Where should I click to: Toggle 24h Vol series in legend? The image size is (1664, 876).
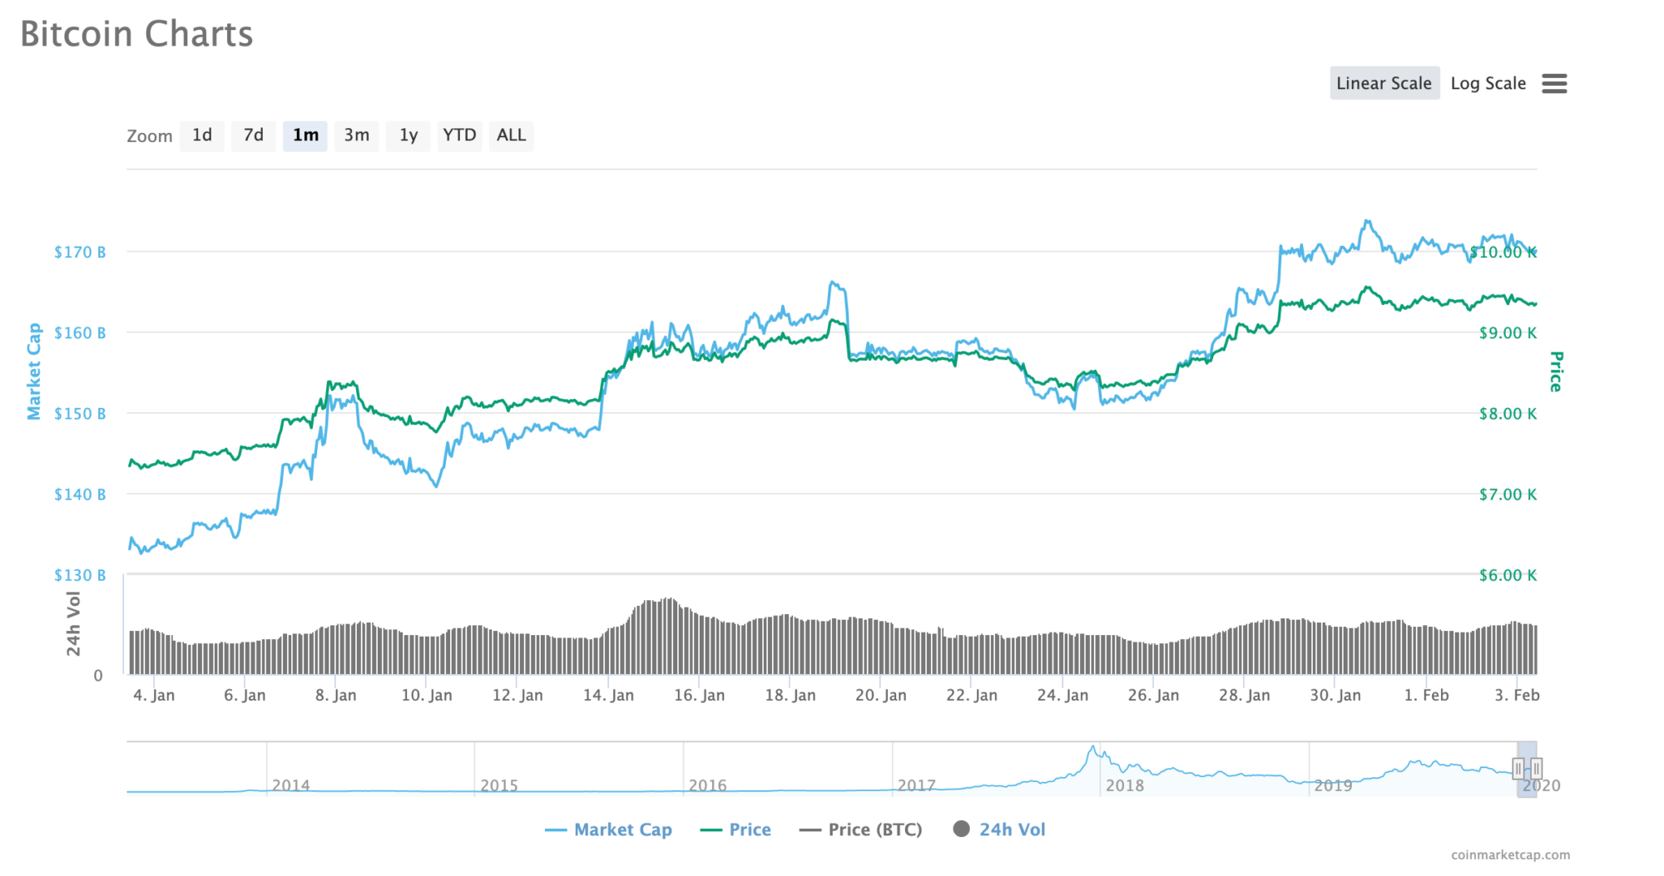(998, 829)
